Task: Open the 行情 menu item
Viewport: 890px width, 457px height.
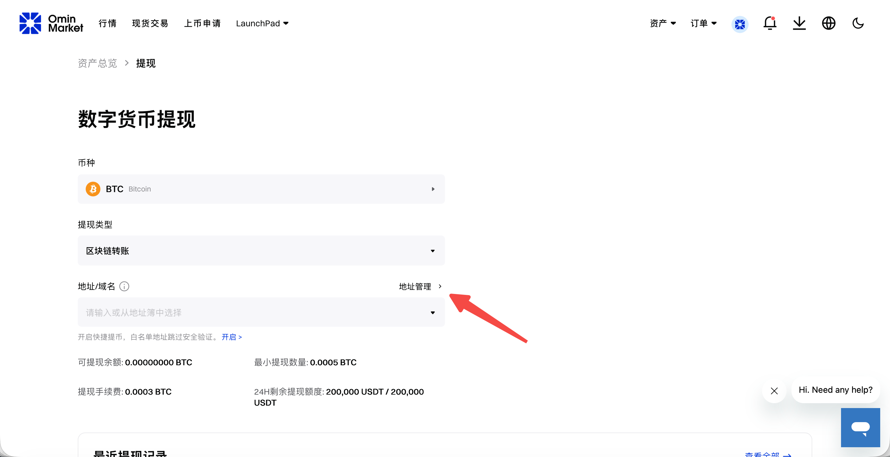Action: (x=107, y=23)
